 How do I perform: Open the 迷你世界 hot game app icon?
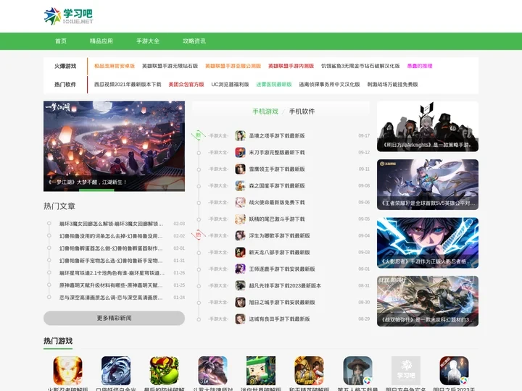tap(261, 371)
